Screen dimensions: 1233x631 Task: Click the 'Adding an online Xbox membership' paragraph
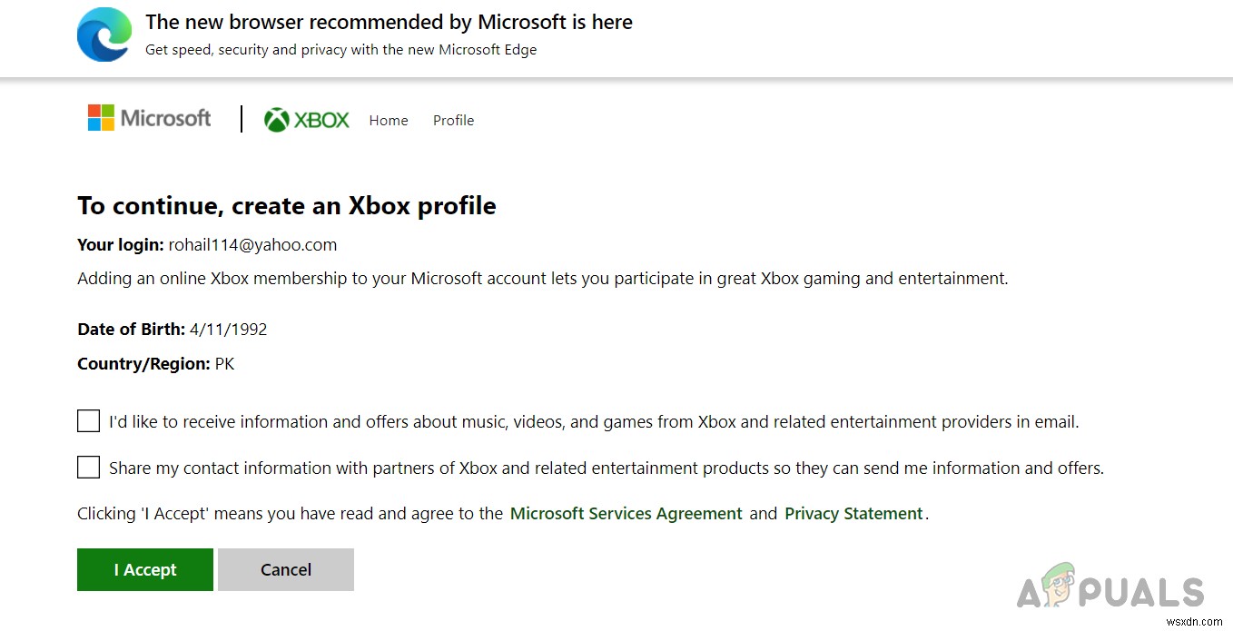(542, 279)
